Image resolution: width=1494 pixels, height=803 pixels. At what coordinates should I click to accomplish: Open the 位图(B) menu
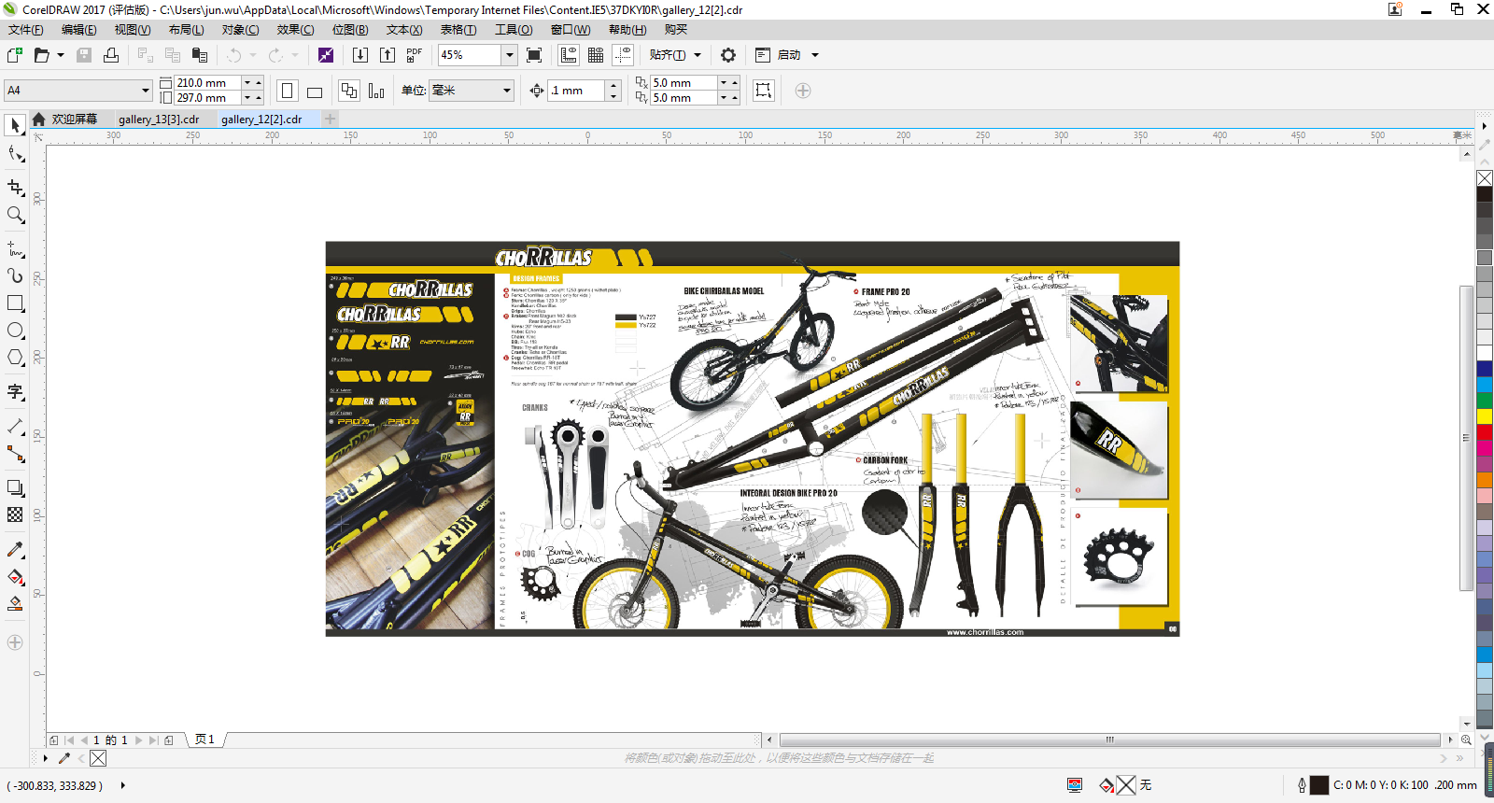pyautogui.click(x=350, y=30)
